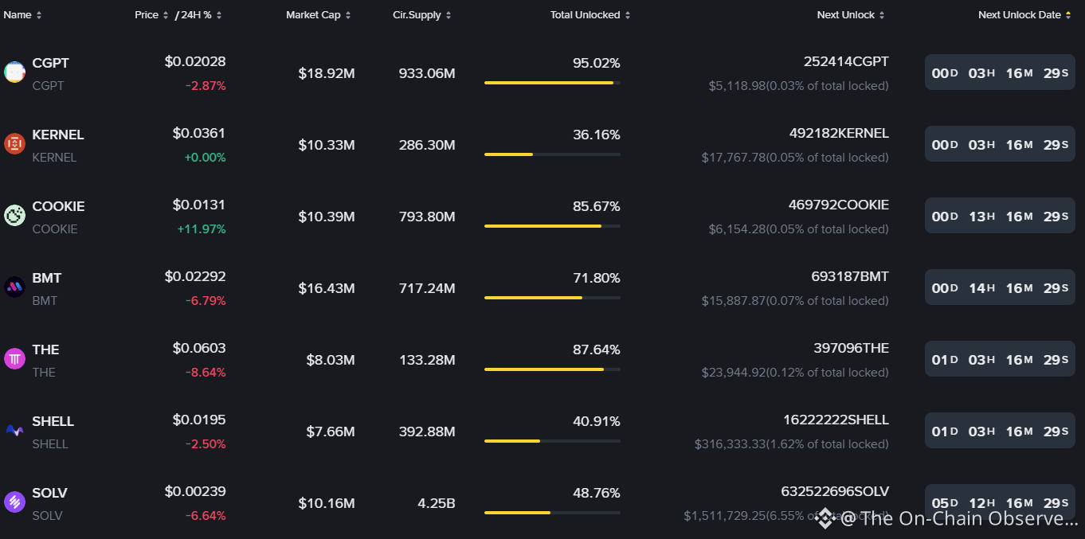Click the KERNEL token logo icon
1085x539 pixels.
[x=14, y=144]
